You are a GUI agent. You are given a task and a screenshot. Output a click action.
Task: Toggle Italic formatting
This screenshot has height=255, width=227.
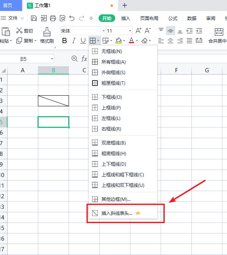pos(74,40)
